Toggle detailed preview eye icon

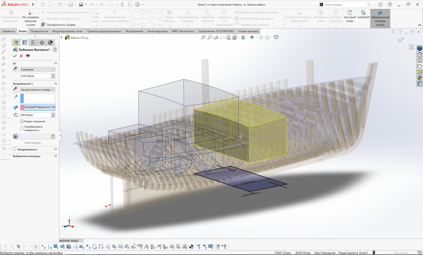(x=28, y=56)
